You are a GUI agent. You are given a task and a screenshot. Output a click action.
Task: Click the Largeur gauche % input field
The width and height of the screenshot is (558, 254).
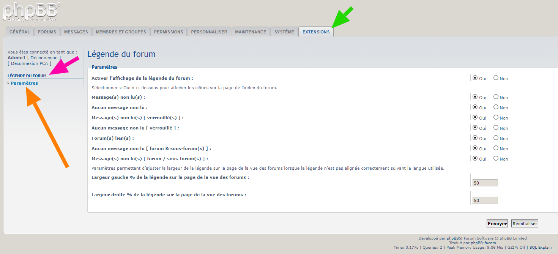click(485, 183)
